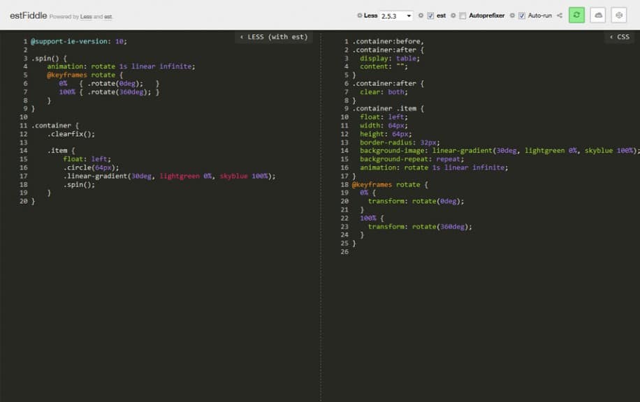Enable the Autoprefixer checkbox
The image size is (640, 402).
[x=462, y=14]
